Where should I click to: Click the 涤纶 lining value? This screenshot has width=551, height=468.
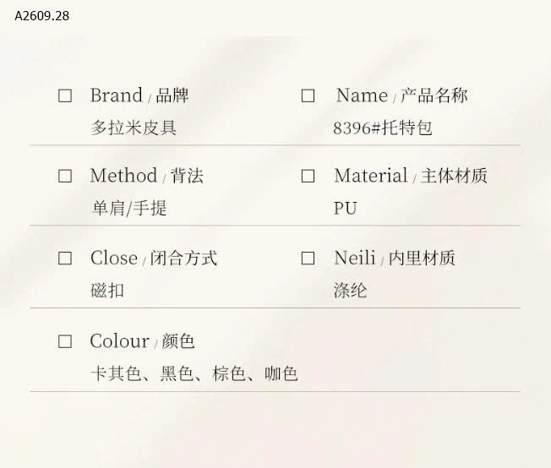[350, 291]
